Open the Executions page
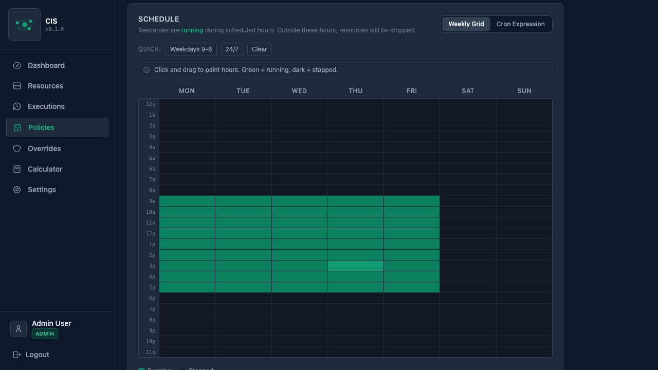 [x=57, y=106]
